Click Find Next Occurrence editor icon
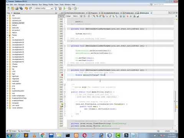The width and height of the screenshot is (184, 138). [x=100, y=16]
